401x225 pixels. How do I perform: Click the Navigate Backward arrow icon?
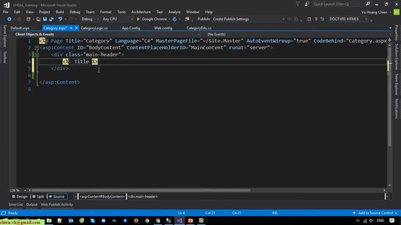(9, 19)
